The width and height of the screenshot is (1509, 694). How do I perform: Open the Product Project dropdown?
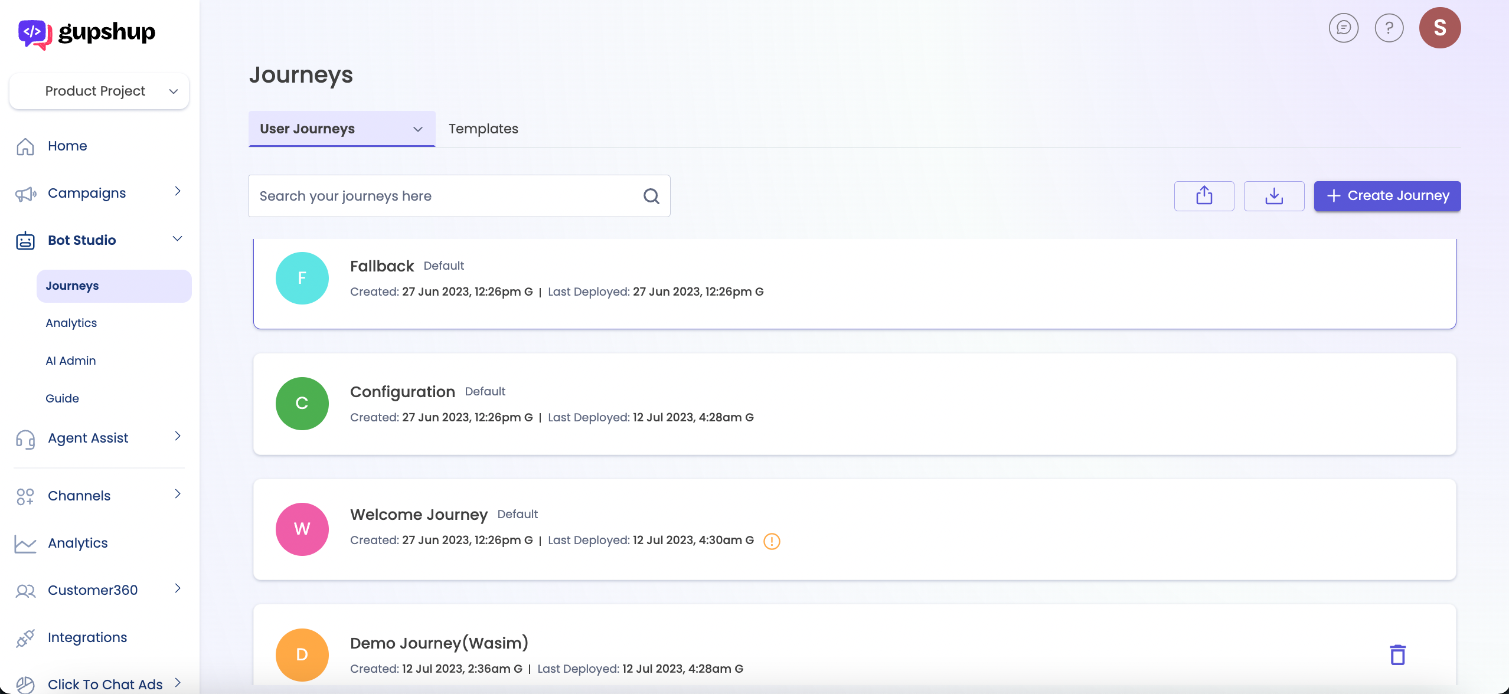99,91
